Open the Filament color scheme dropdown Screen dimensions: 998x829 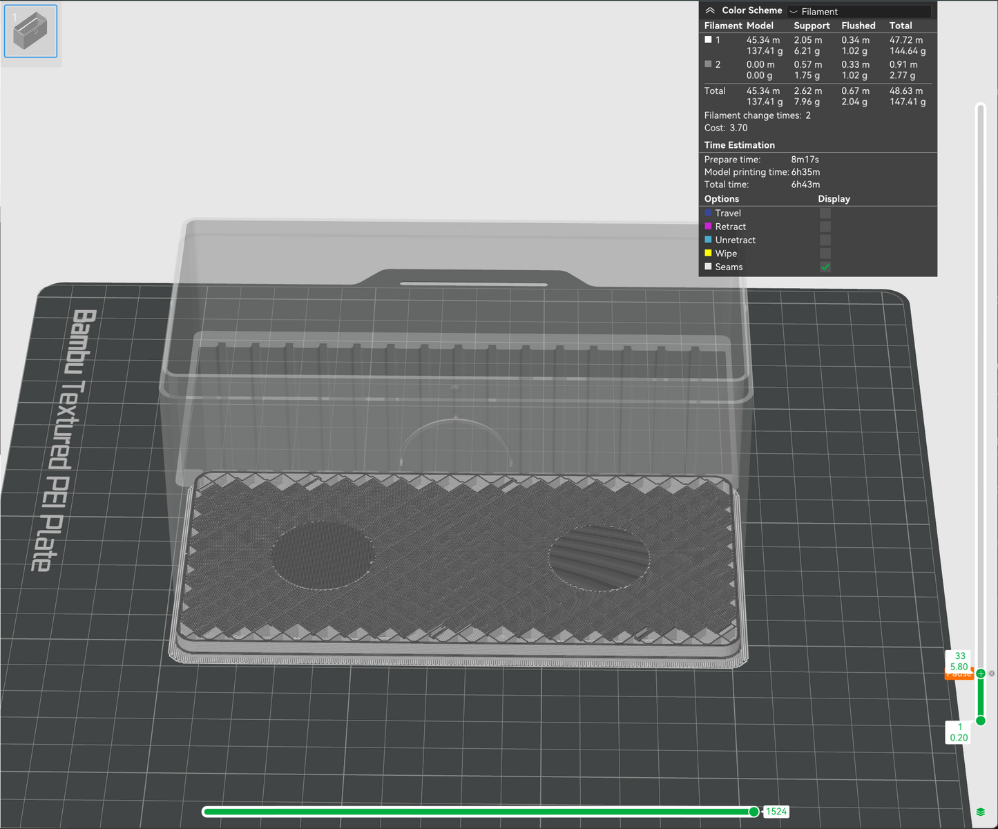[859, 11]
